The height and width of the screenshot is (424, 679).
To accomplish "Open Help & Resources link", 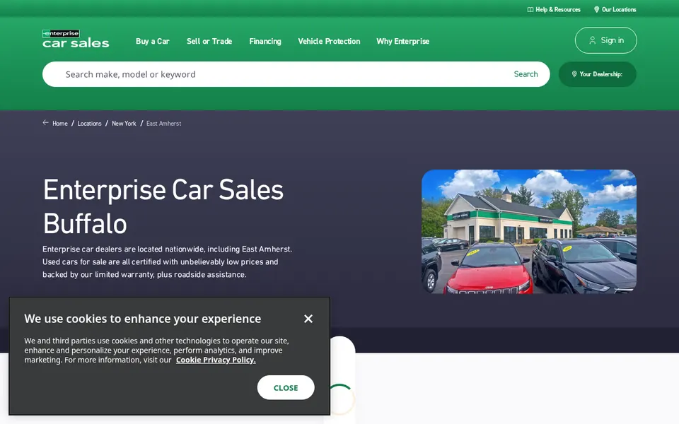I will pos(554,9).
